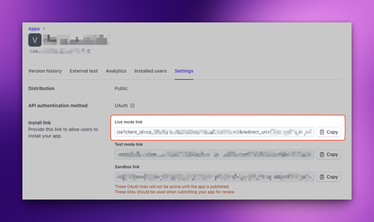Copy the Sandbox link
The image size is (374, 222).
coord(329,177)
